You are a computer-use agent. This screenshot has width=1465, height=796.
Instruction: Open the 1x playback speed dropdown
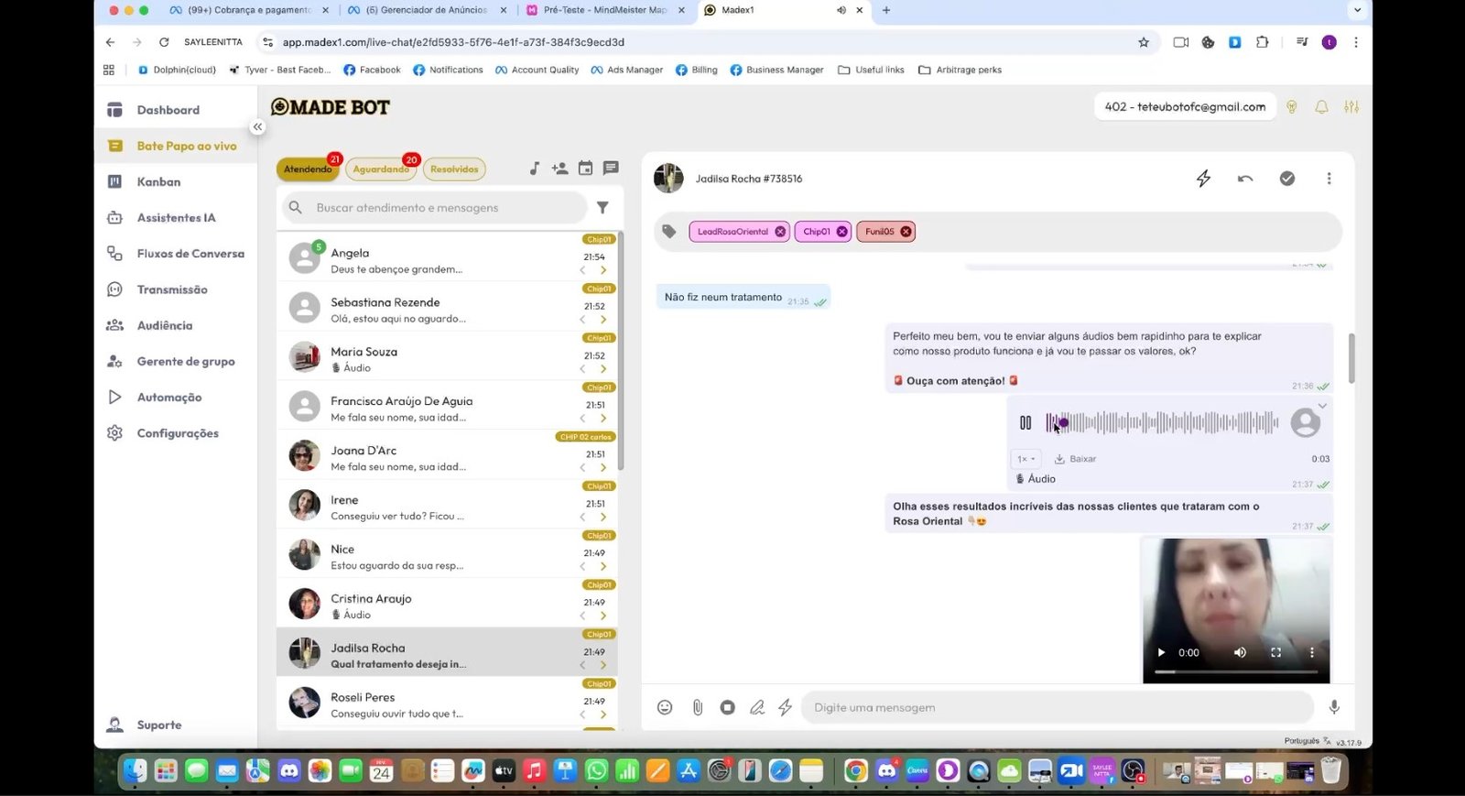pos(1025,459)
